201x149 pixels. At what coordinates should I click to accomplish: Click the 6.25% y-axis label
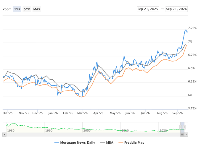(x=192, y=82)
